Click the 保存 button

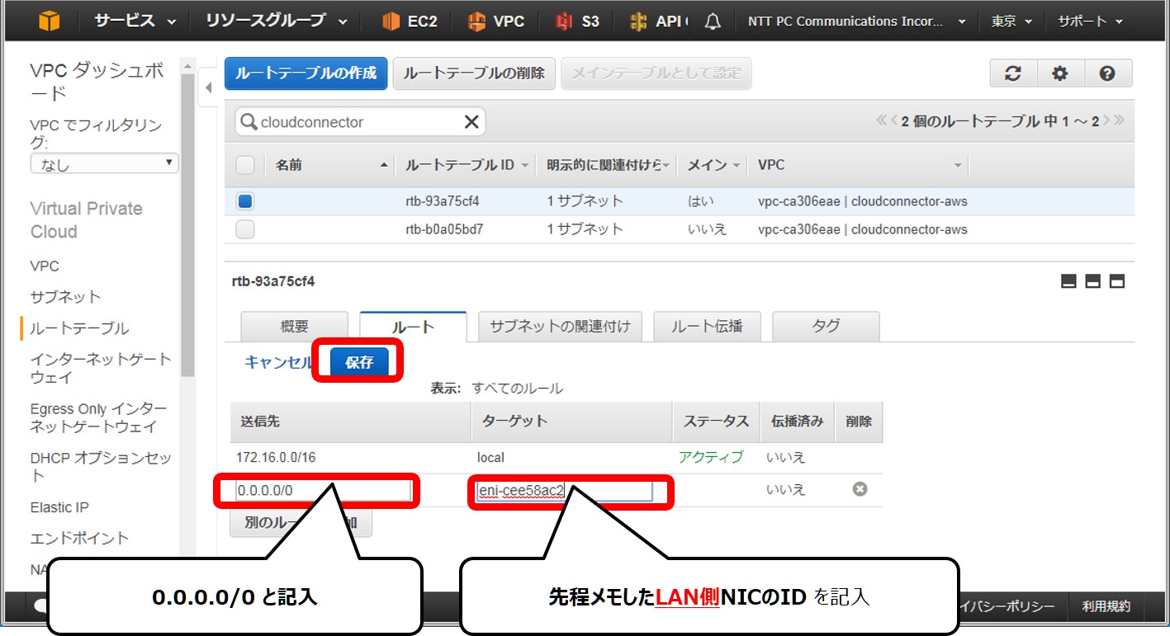pyautogui.click(x=359, y=362)
